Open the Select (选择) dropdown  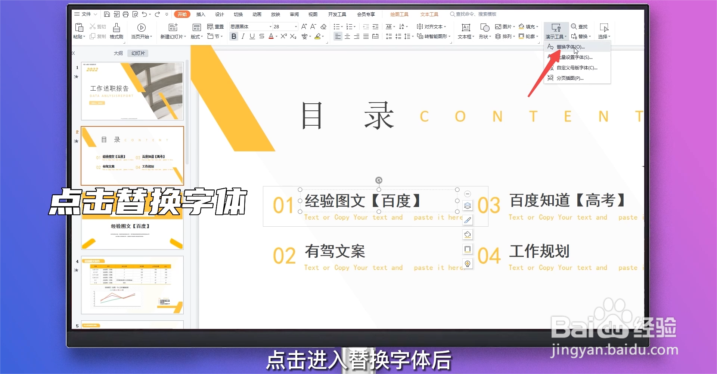(604, 31)
